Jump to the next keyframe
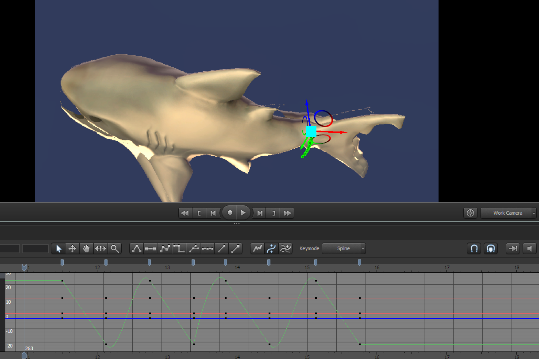This screenshot has height=359, width=539. 260,213
